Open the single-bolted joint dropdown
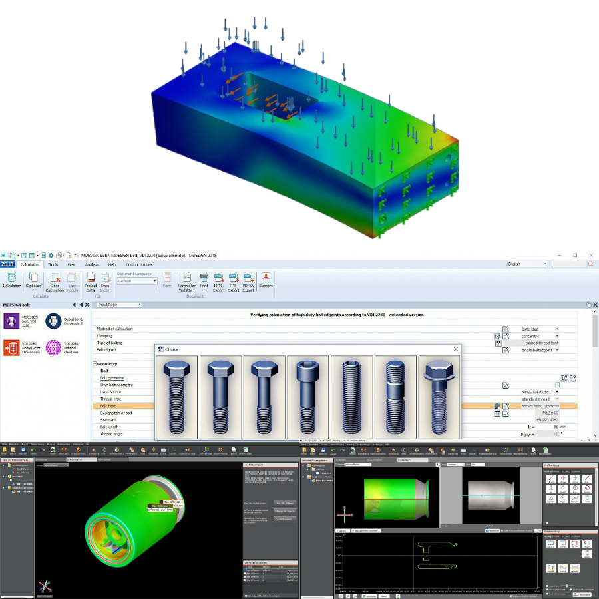Screen dimensions: 599x599 click(540, 350)
